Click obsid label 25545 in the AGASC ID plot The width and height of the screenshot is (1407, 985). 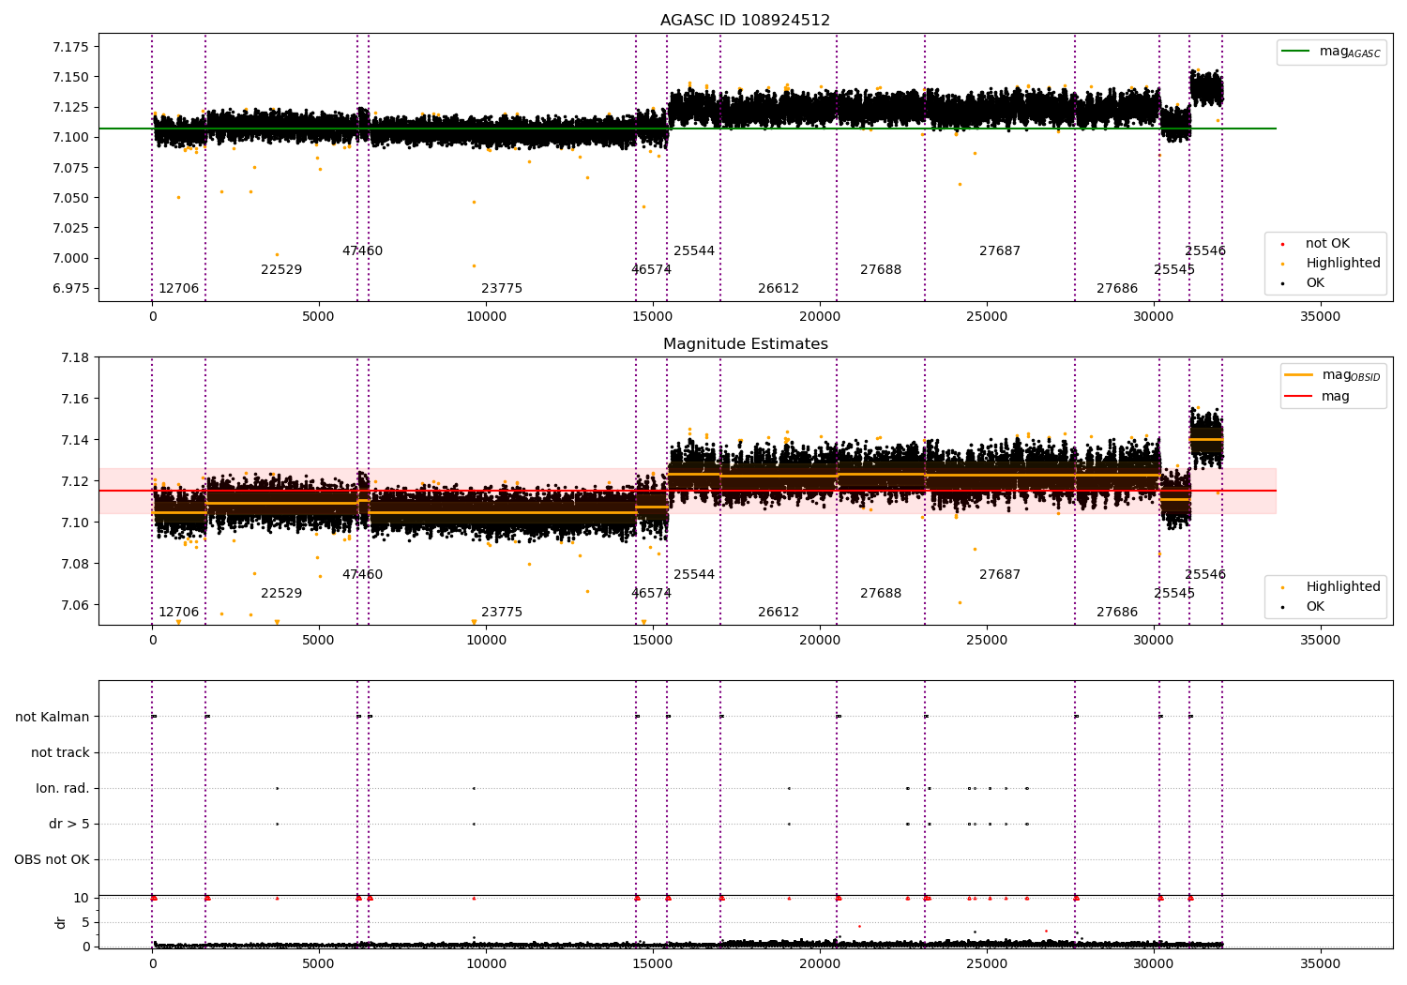pyautogui.click(x=1174, y=270)
